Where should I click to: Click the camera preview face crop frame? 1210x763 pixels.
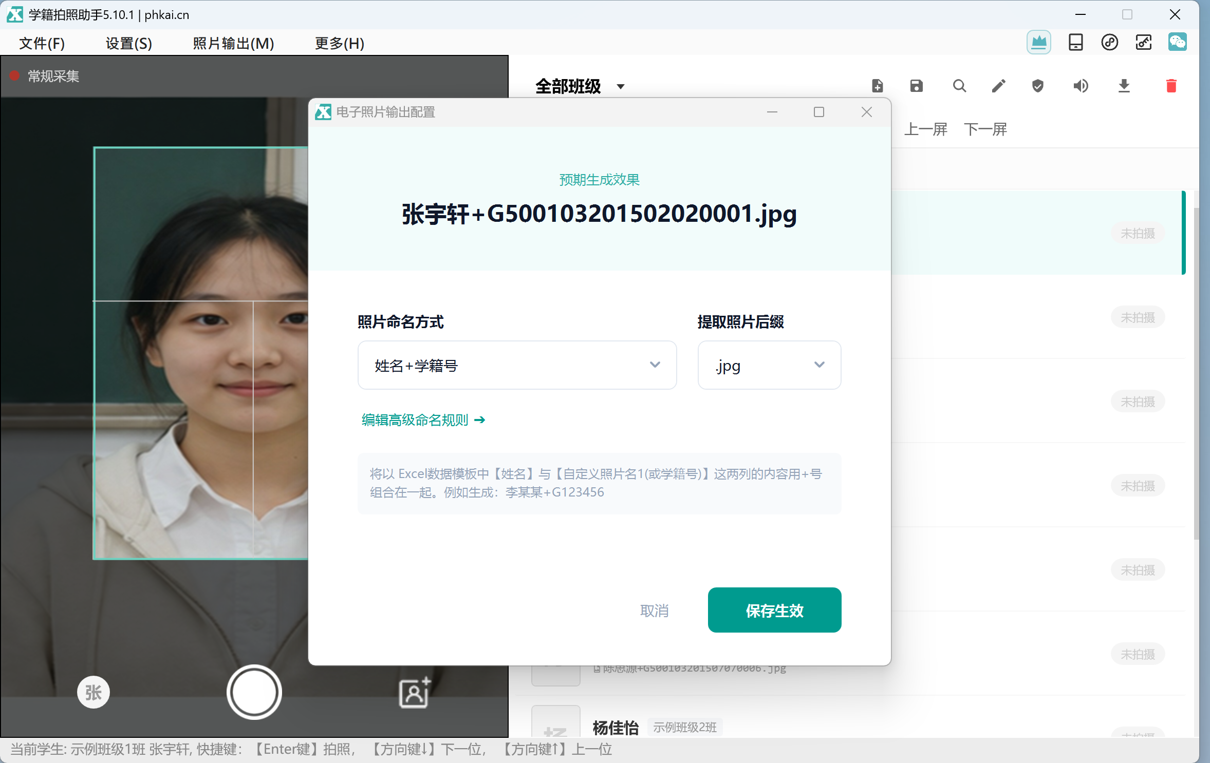tap(201, 353)
